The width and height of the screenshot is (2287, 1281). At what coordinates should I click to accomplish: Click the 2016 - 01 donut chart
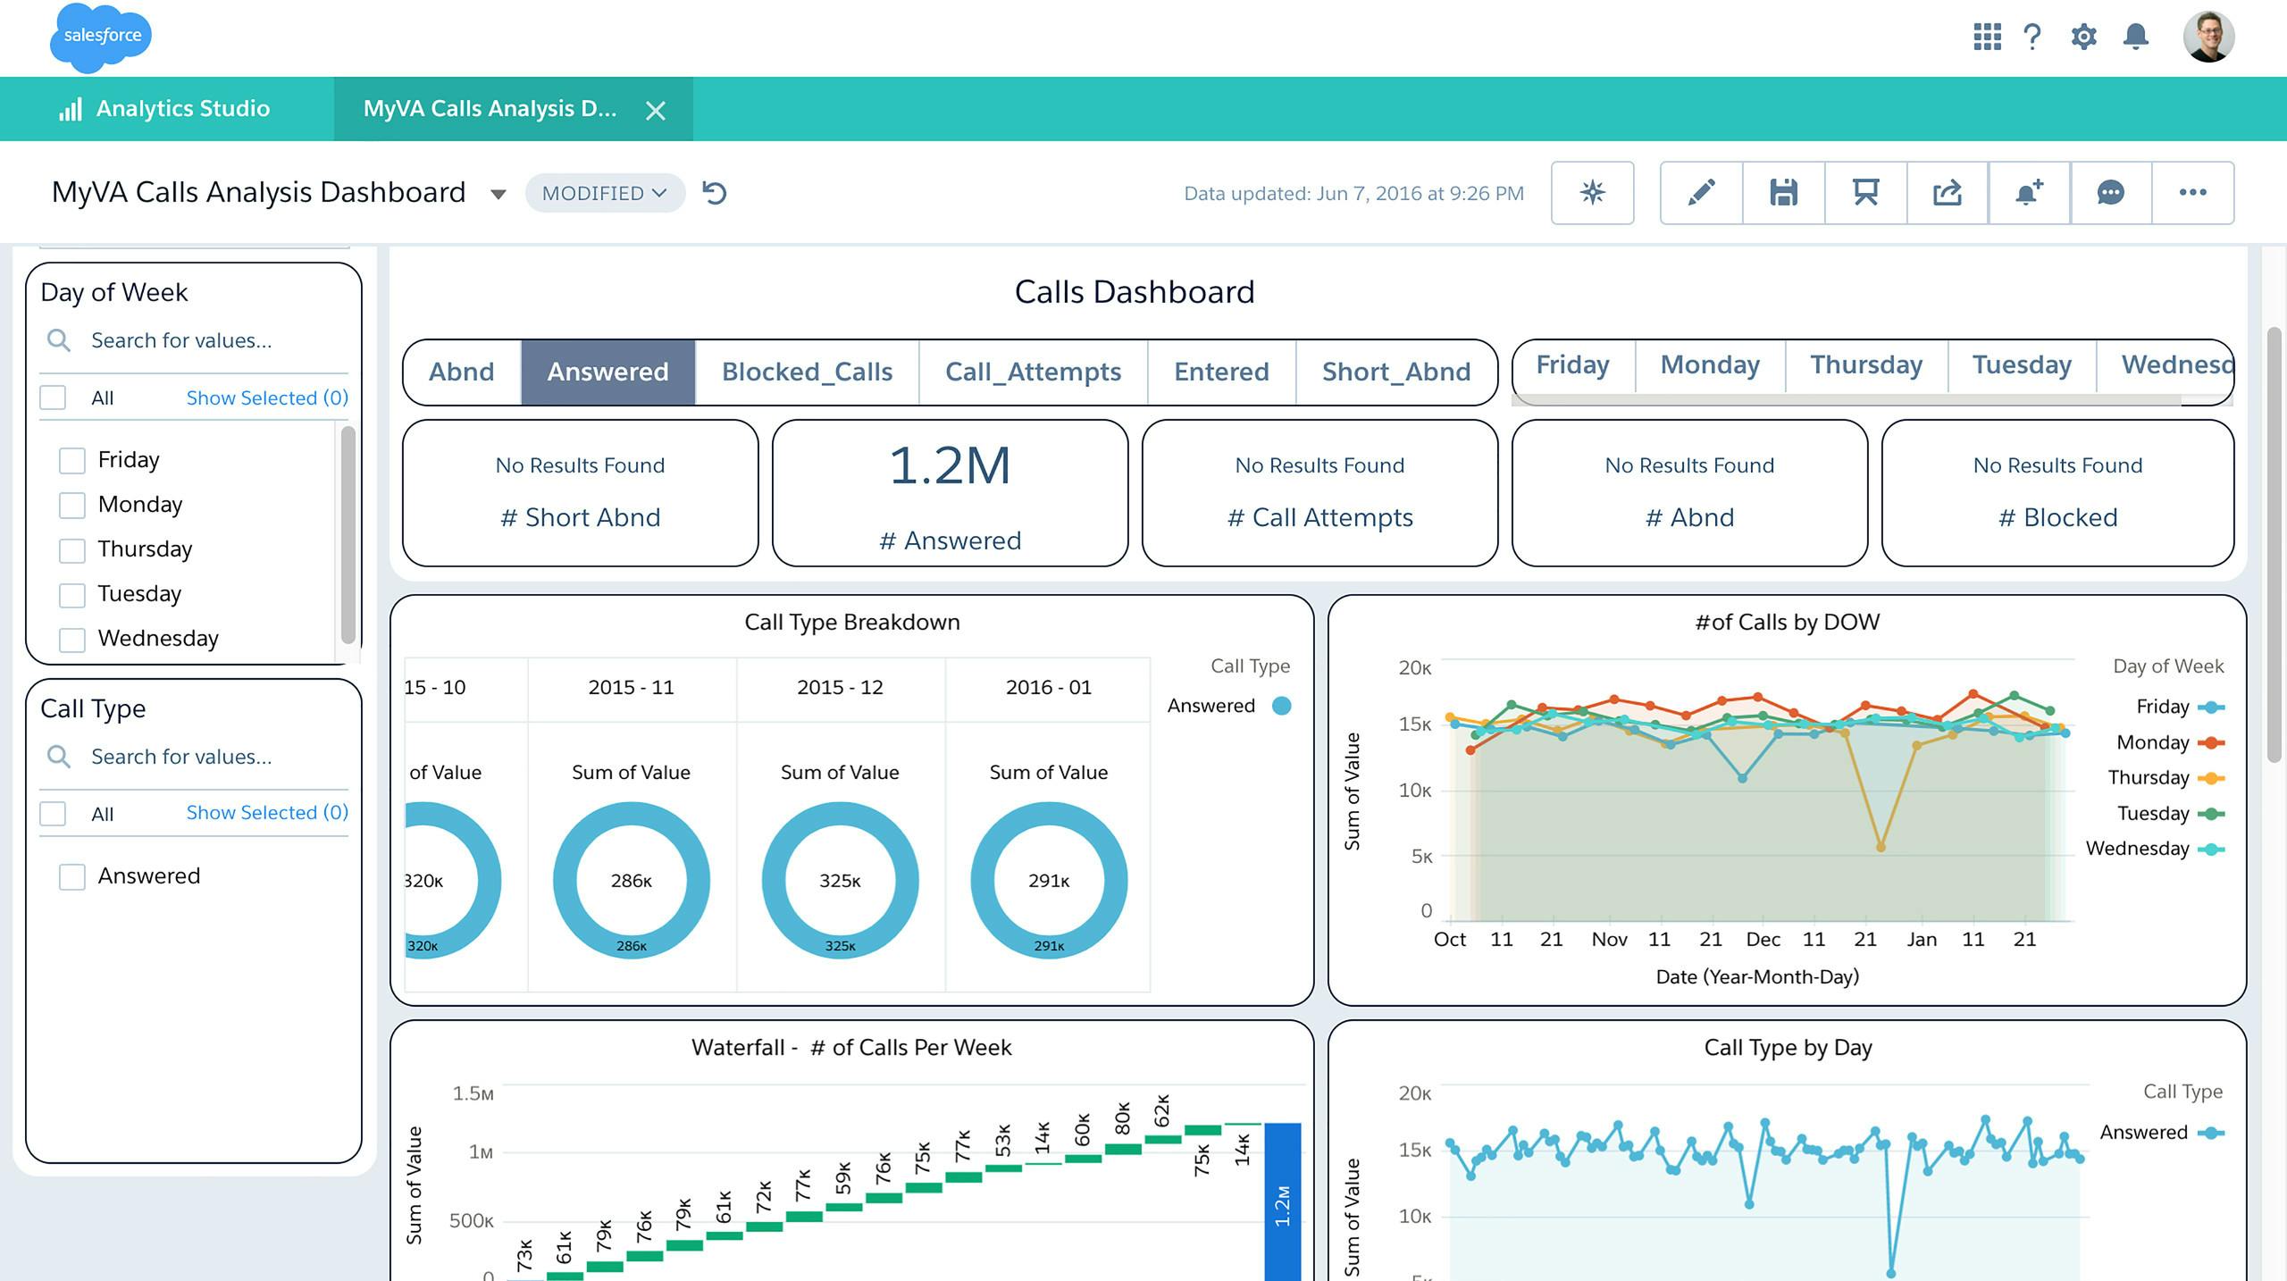(1049, 881)
